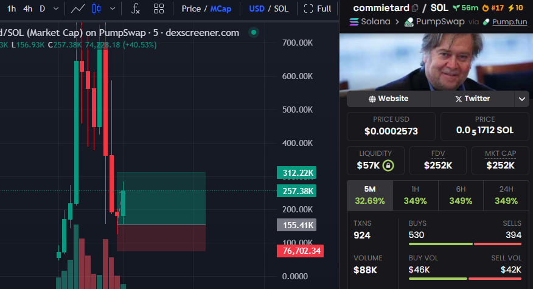The height and width of the screenshot is (289, 533).
Task: Switch to line chart icon
Action: pyautogui.click(x=77, y=9)
